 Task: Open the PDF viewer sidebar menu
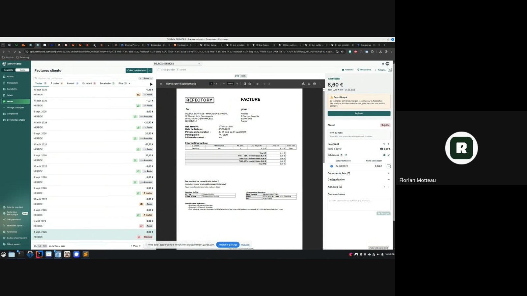click(161, 84)
